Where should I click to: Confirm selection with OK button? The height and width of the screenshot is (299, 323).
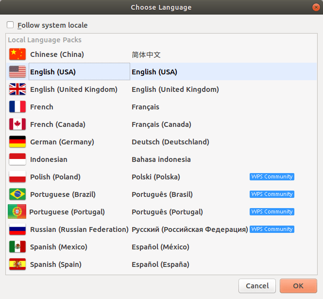298,286
